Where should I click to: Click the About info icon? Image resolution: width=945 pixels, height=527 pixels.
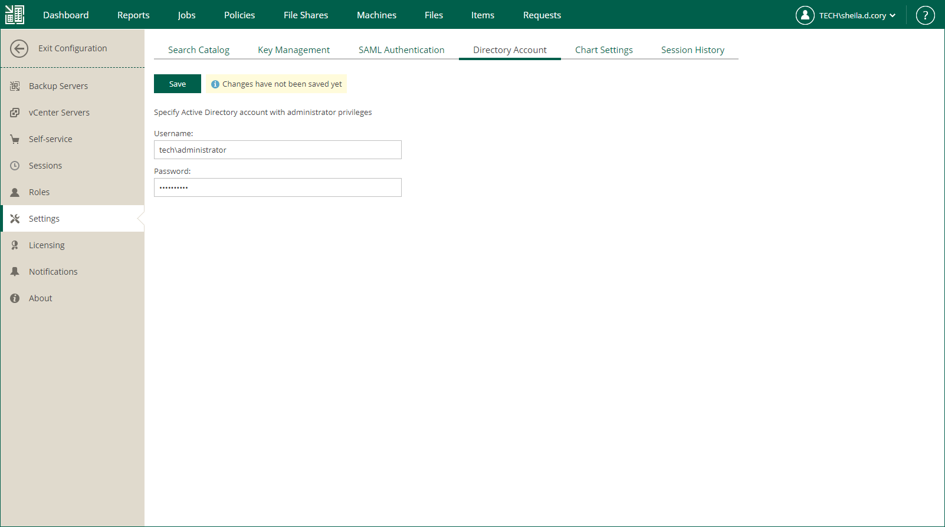point(15,298)
